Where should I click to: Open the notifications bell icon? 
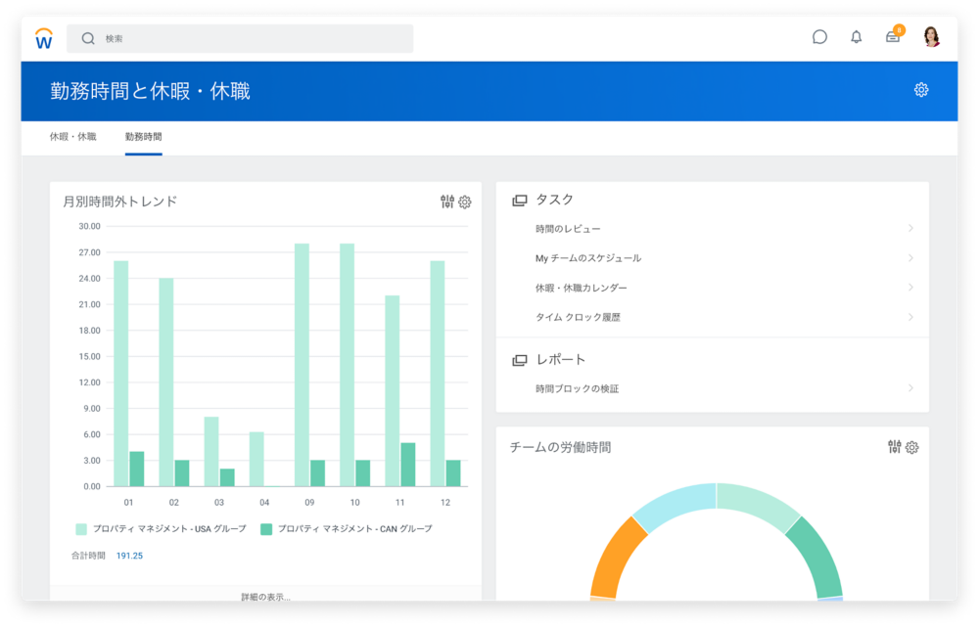[x=857, y=37]
